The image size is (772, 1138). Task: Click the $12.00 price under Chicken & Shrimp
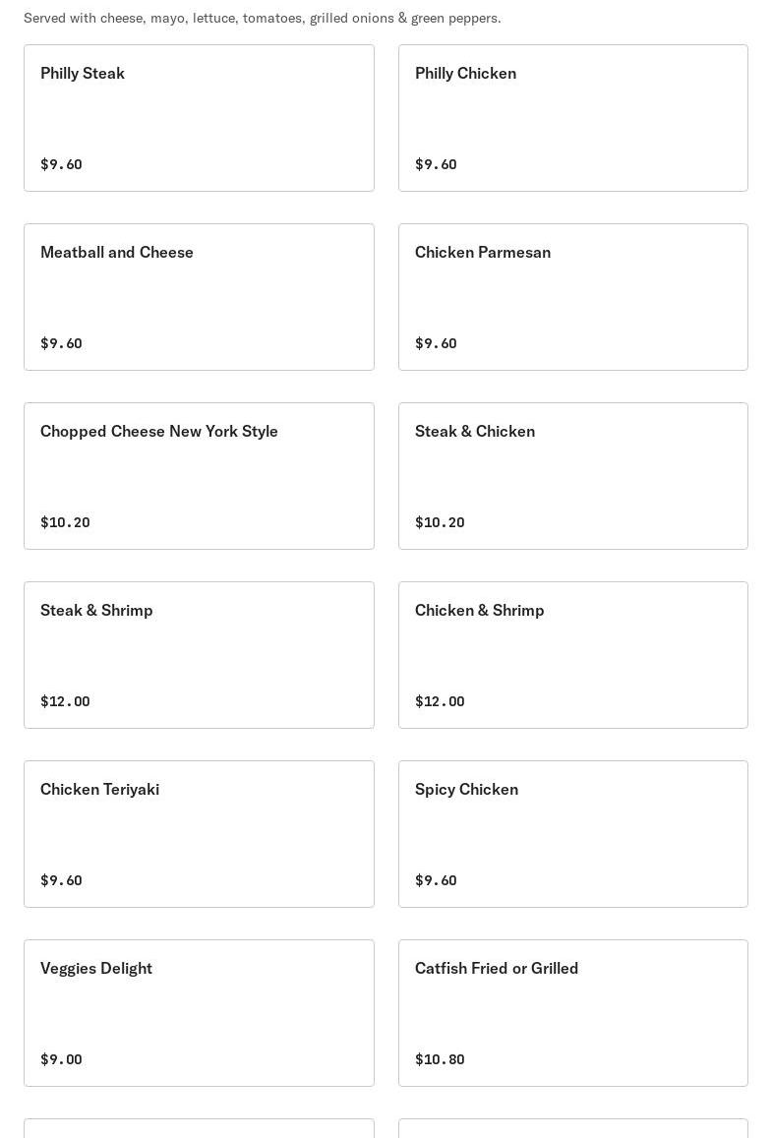[440, 701]
